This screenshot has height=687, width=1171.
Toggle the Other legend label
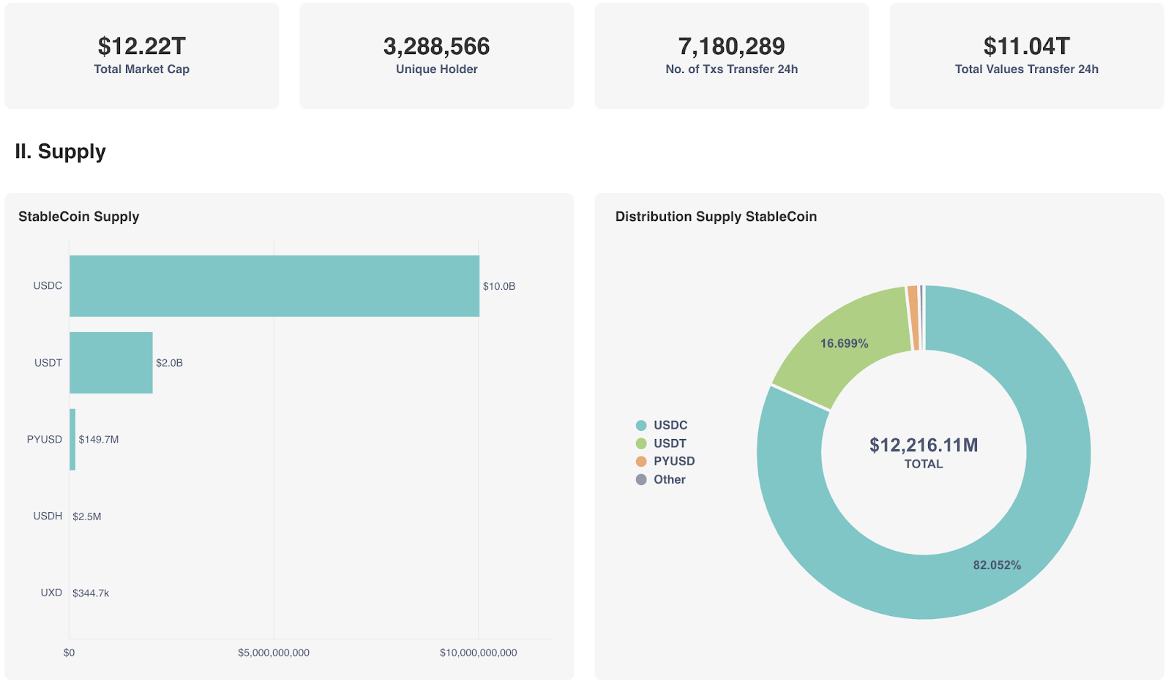[670, 479]
